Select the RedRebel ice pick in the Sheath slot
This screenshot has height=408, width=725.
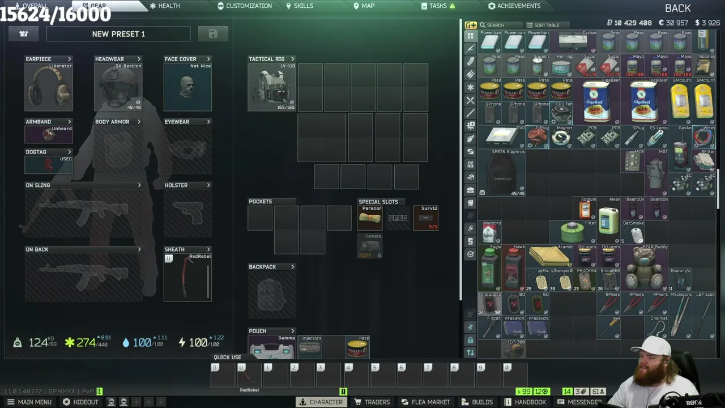tap(187, 277)
